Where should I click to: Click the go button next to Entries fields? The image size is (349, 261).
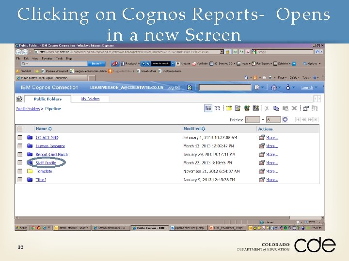point(285,120)
